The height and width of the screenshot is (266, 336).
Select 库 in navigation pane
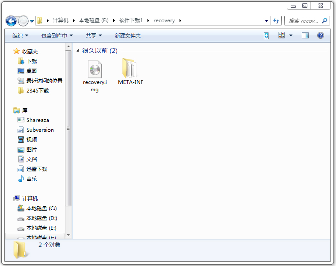[x=25, y=110]
